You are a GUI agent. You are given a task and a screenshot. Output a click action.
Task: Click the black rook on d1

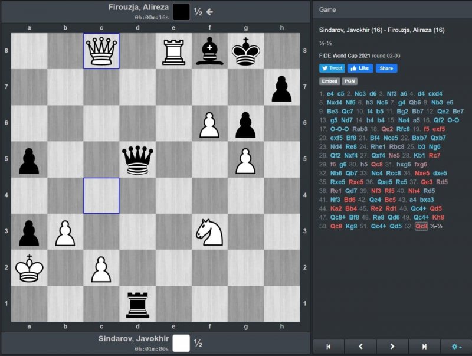click(137, 303)
